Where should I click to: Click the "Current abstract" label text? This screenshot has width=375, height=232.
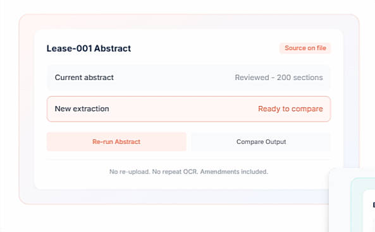[84, 78]
